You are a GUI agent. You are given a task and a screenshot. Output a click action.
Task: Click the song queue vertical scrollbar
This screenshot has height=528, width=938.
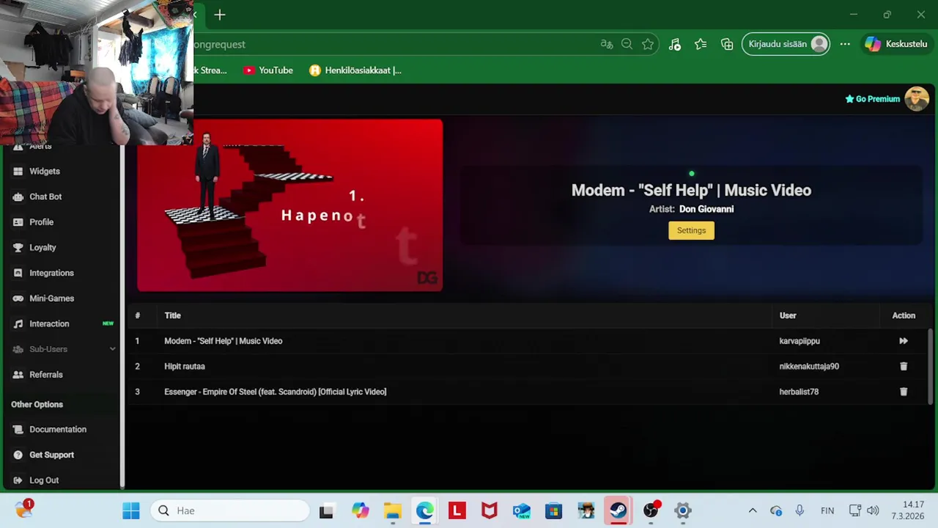(x=931, y=365)
